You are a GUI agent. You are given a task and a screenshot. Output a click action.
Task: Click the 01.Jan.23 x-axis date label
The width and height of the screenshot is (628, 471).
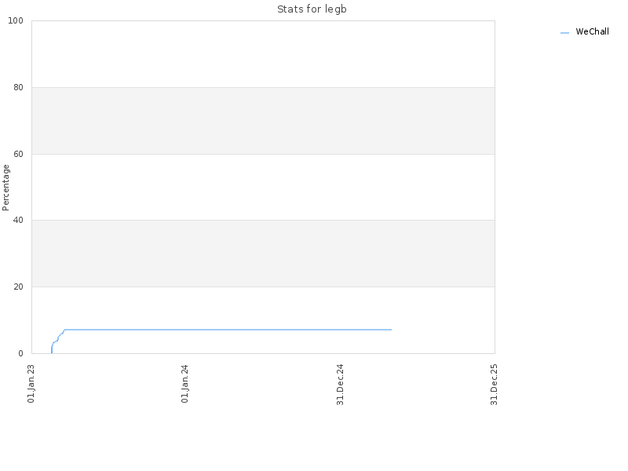pyautogui.click(x=31, y=384)
